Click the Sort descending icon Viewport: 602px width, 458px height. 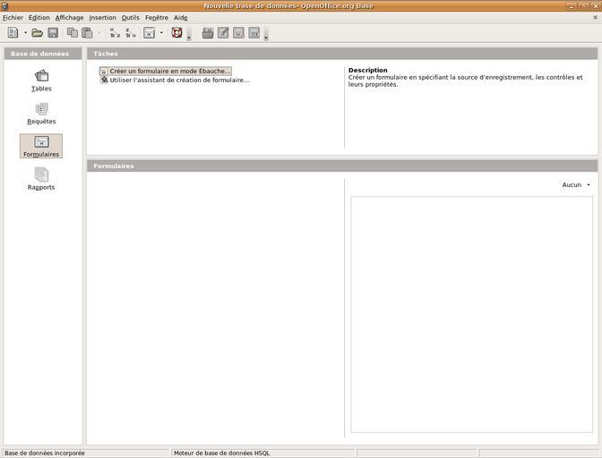131,33
